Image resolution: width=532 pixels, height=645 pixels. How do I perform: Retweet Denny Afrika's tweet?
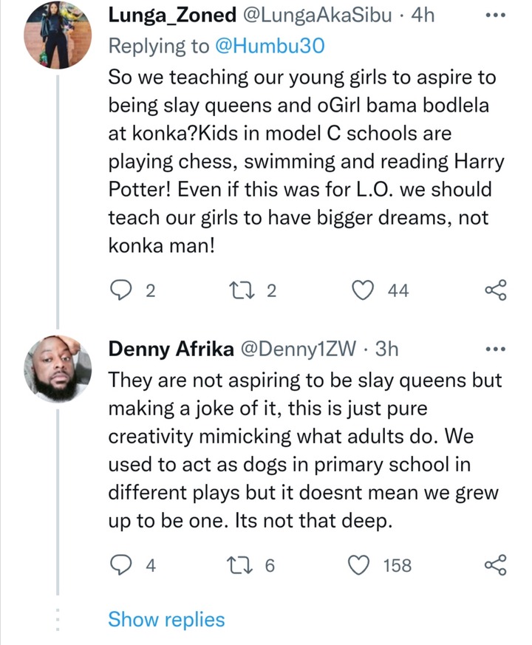coord(240,565)
